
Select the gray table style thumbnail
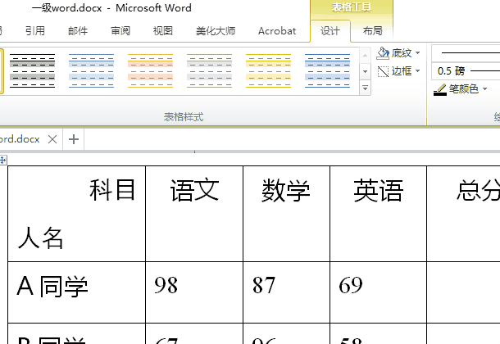point(209,70)
